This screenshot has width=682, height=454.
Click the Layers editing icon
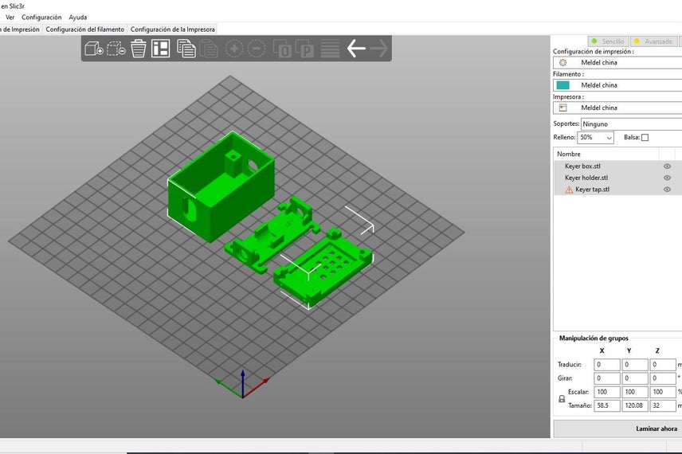tap(330, 49)
